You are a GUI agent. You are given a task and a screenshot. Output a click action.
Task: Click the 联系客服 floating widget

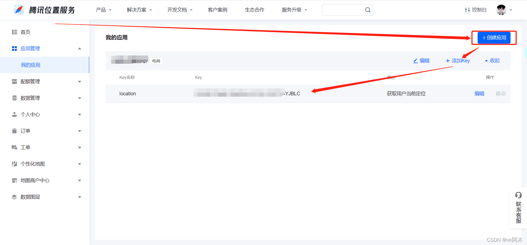(518, 208)
